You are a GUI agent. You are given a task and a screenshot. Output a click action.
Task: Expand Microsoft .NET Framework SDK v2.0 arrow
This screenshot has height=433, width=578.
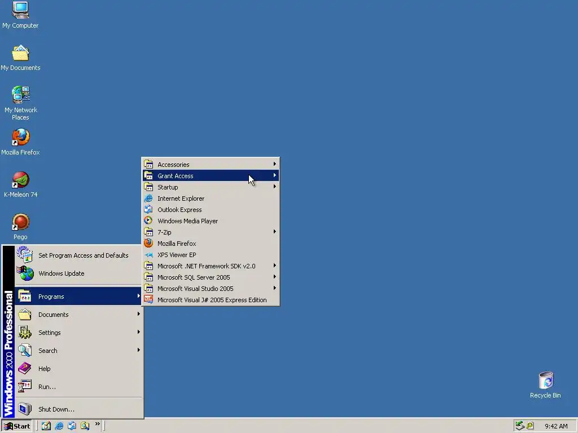[x=275, y=266]
